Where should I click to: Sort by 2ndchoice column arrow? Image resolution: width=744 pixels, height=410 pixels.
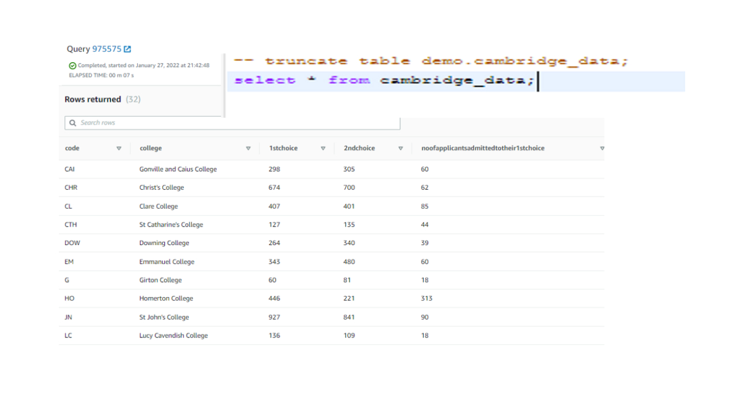pyautogui.click(x=400, y=149)
